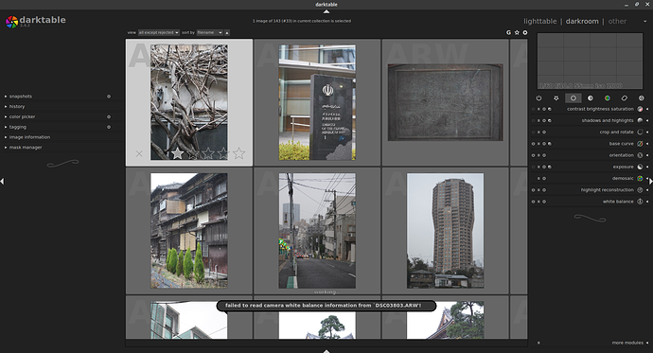Click the orientation module icon
The image size is (653, 353).
[x=640, y=155]
